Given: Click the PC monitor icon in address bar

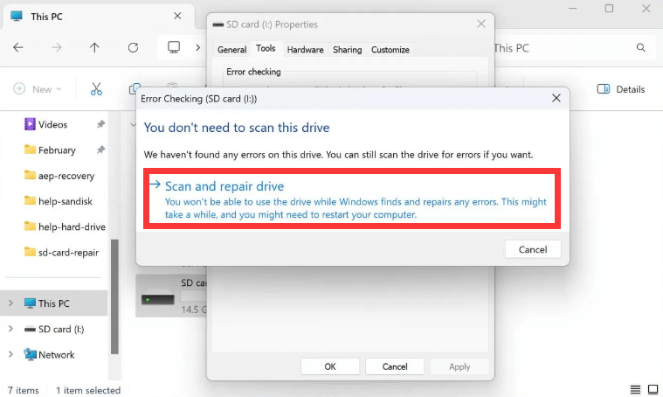Looking at the screenshot, I should coord(174,47).
